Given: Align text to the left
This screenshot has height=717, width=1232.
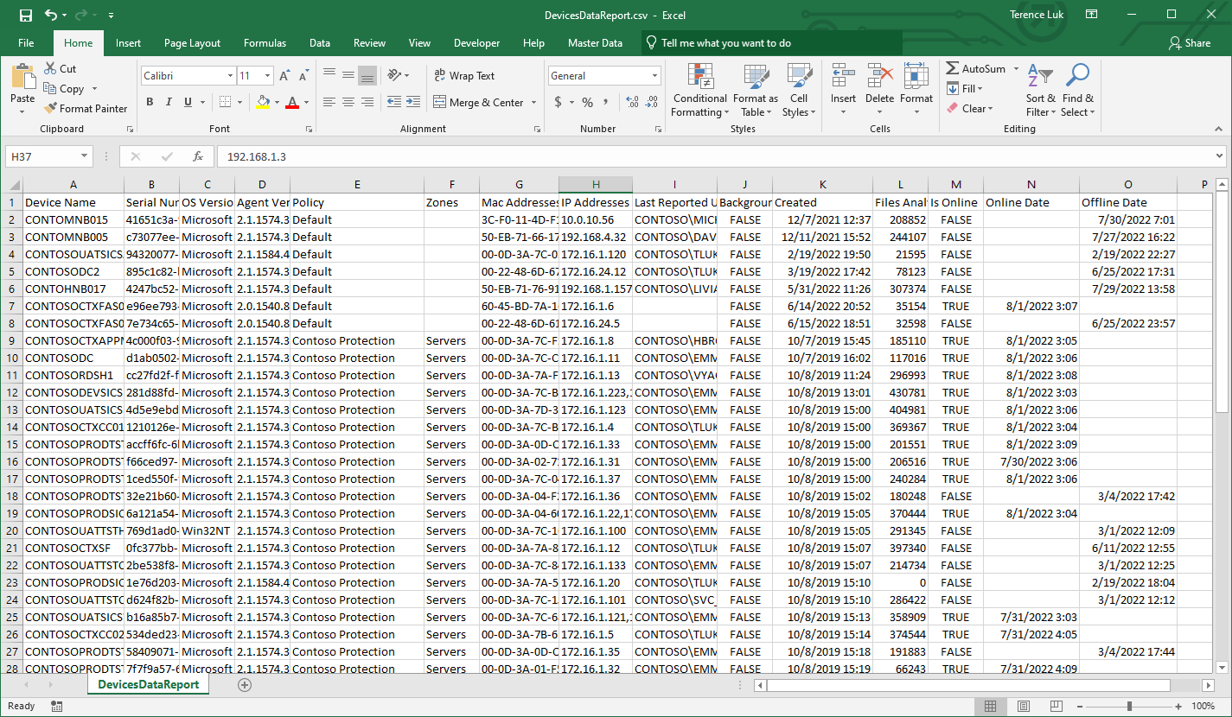Looking at the screenshot, I should (329, 102).
